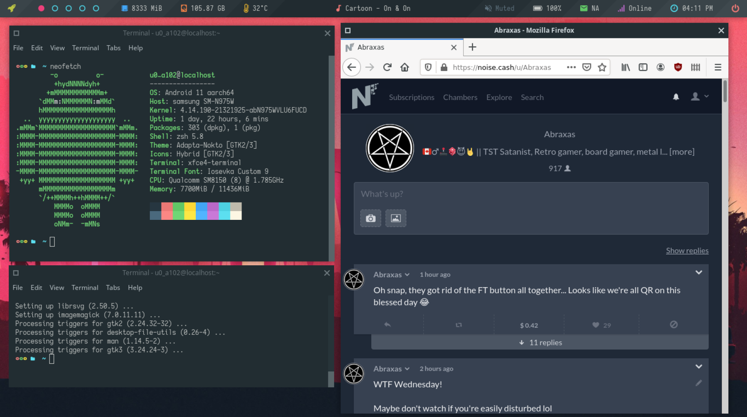This screenshot has width=747, height=417.
Task: Open Edit menu in the neofetch terminal
Action: (37, 48)
